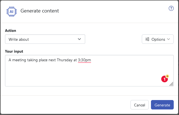Click the yellow plus badge

[167, 76]
